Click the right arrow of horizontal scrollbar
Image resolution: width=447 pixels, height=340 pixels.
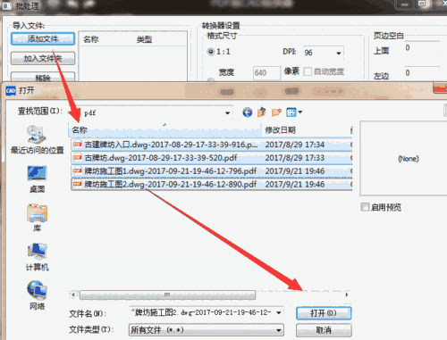pos(347,294)
